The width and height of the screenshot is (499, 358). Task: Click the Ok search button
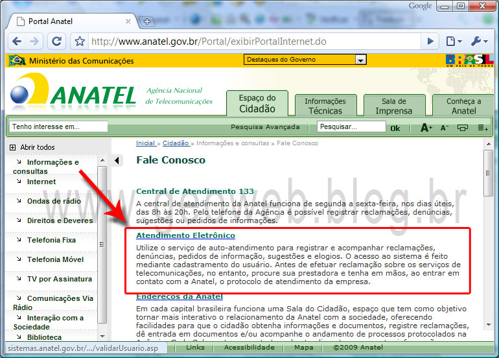coord(395,128)
